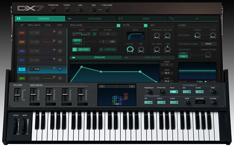Select the next oscillator wave arrow

click(89, 34)
